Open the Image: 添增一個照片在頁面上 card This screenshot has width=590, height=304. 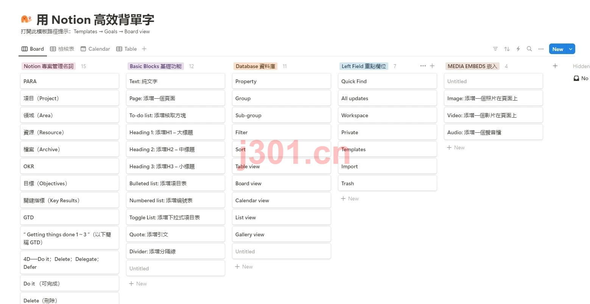coord(493,98)
